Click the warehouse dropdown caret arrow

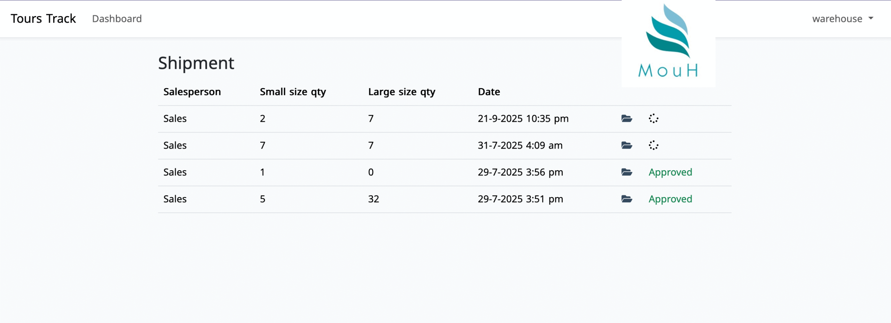tap(871, 18)
